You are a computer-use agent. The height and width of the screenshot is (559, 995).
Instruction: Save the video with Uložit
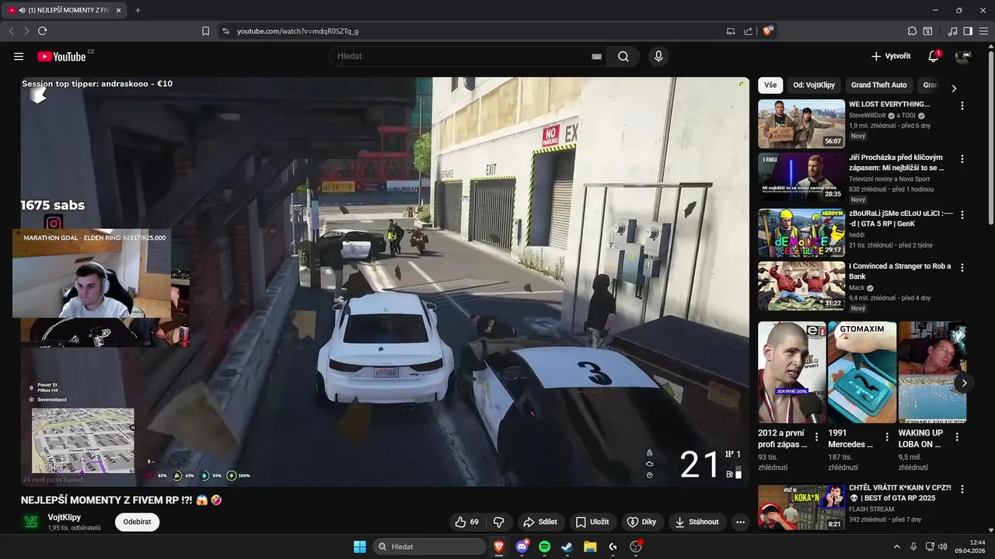592,522
